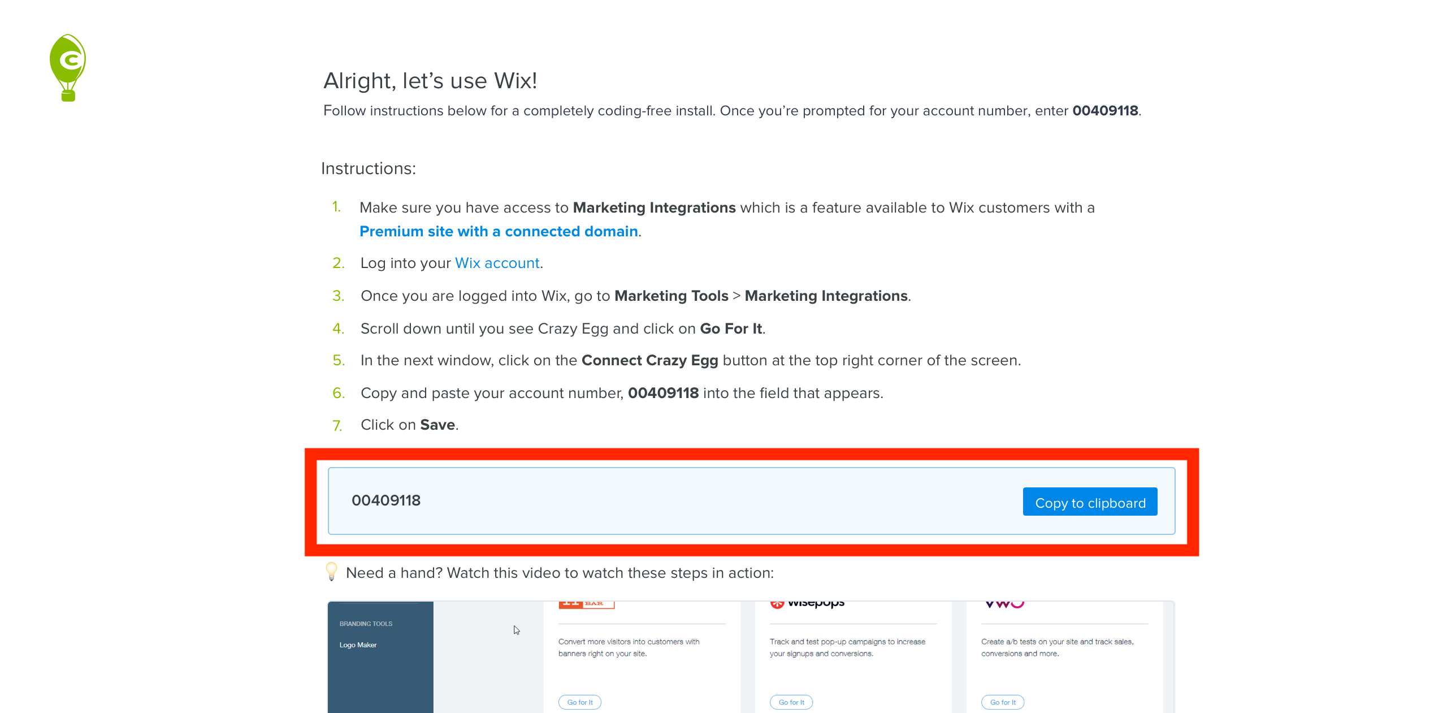Click Need a hand? video prompt text
The height and width of the screenshot is (713, 1447).
[560, 573]
